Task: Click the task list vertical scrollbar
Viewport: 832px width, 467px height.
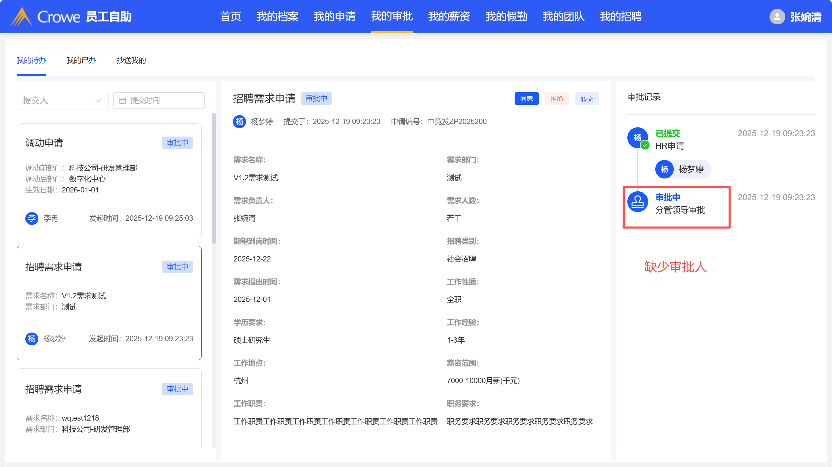Action: pos(214,178)
